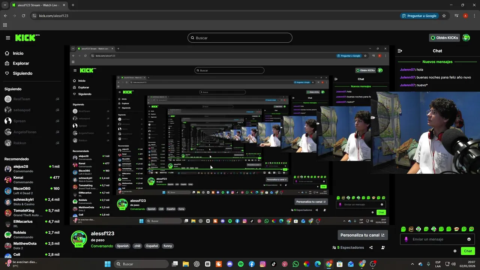
Task: Click Preguntar a Google button
Action: (419, 16)
